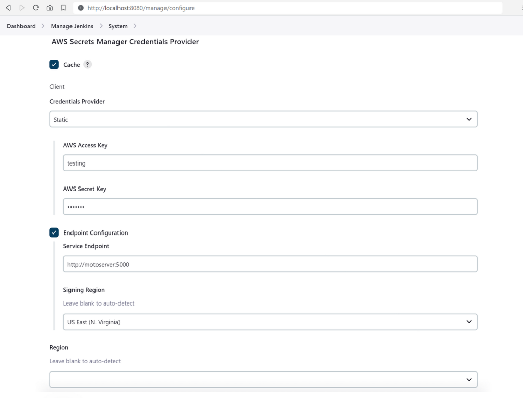Focus the AWS Access Key field
Viewport: 523px width, 398px height.
pos(270,163)
